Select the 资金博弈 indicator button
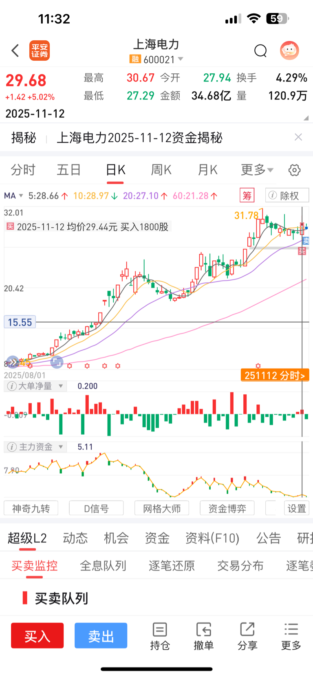This screenshot has width=313, height=677. pos(227,508)
